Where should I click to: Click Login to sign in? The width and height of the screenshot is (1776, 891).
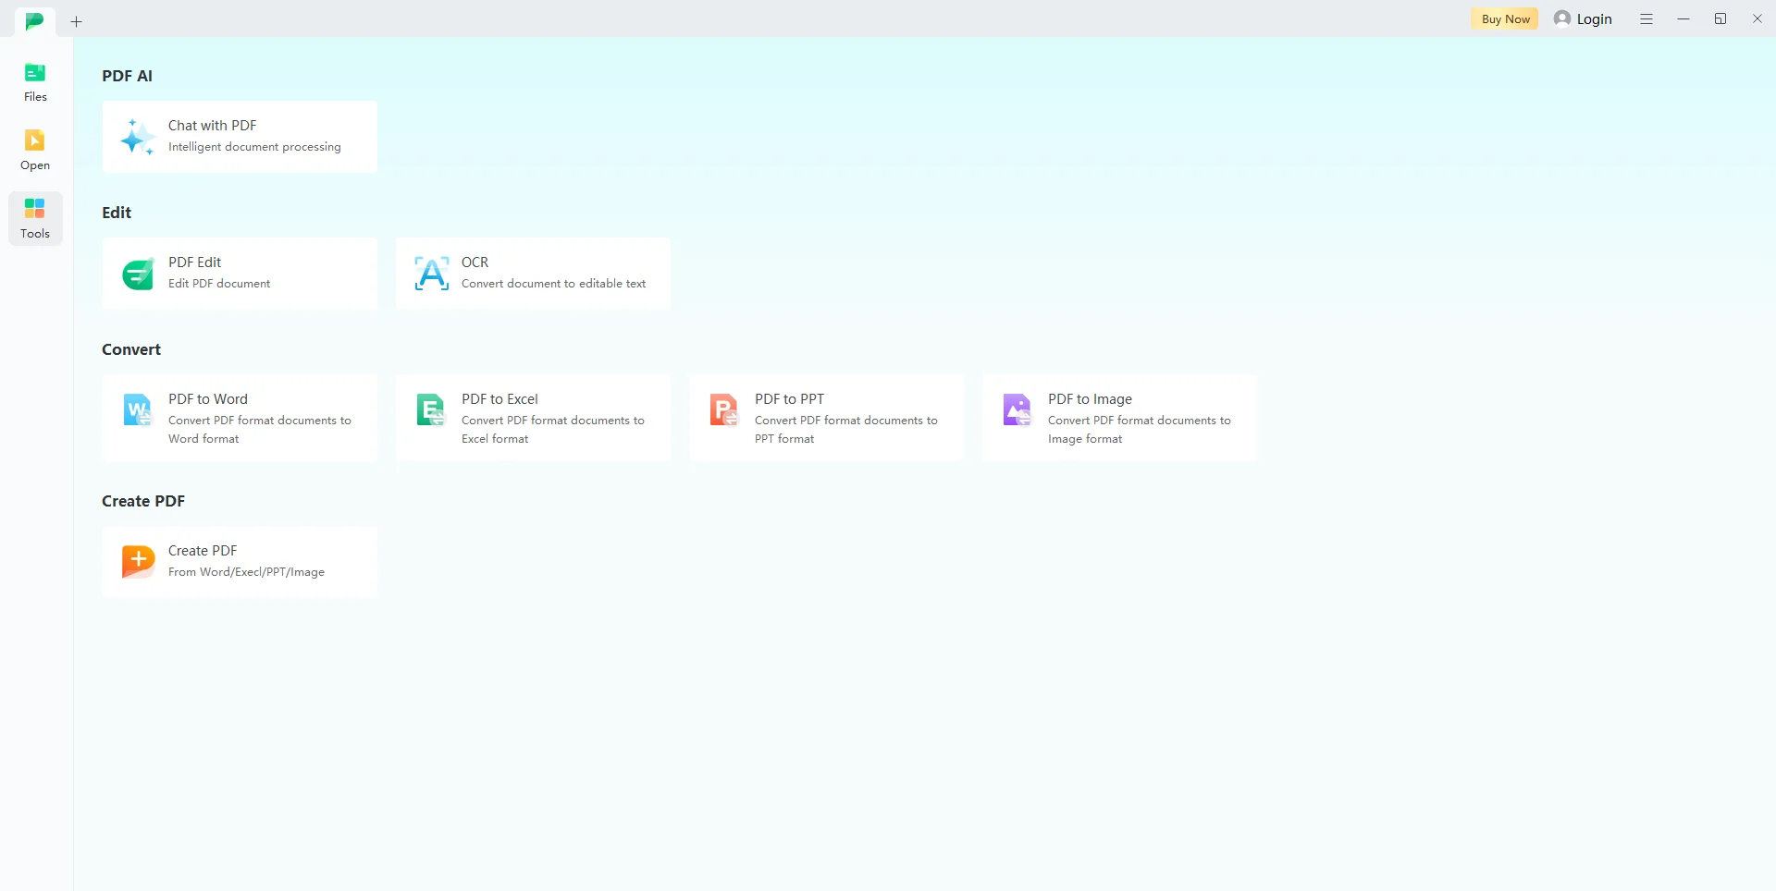coord(1594,18)
